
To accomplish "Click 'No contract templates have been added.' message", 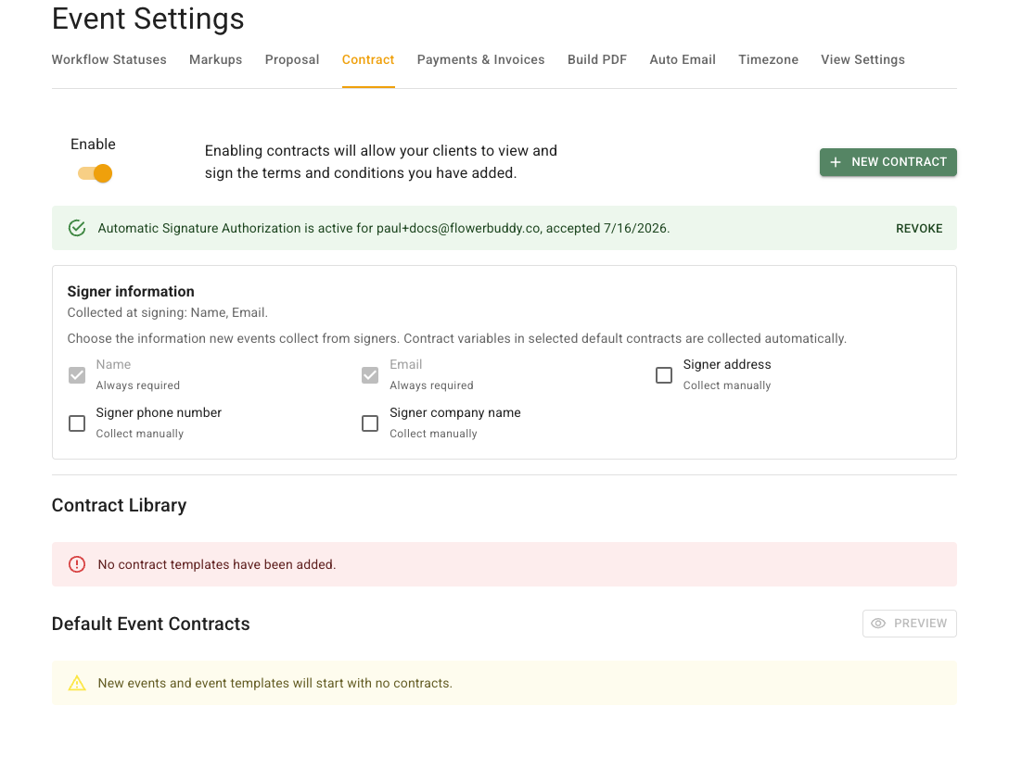I will pyautogui.click(x=217, y=564).
